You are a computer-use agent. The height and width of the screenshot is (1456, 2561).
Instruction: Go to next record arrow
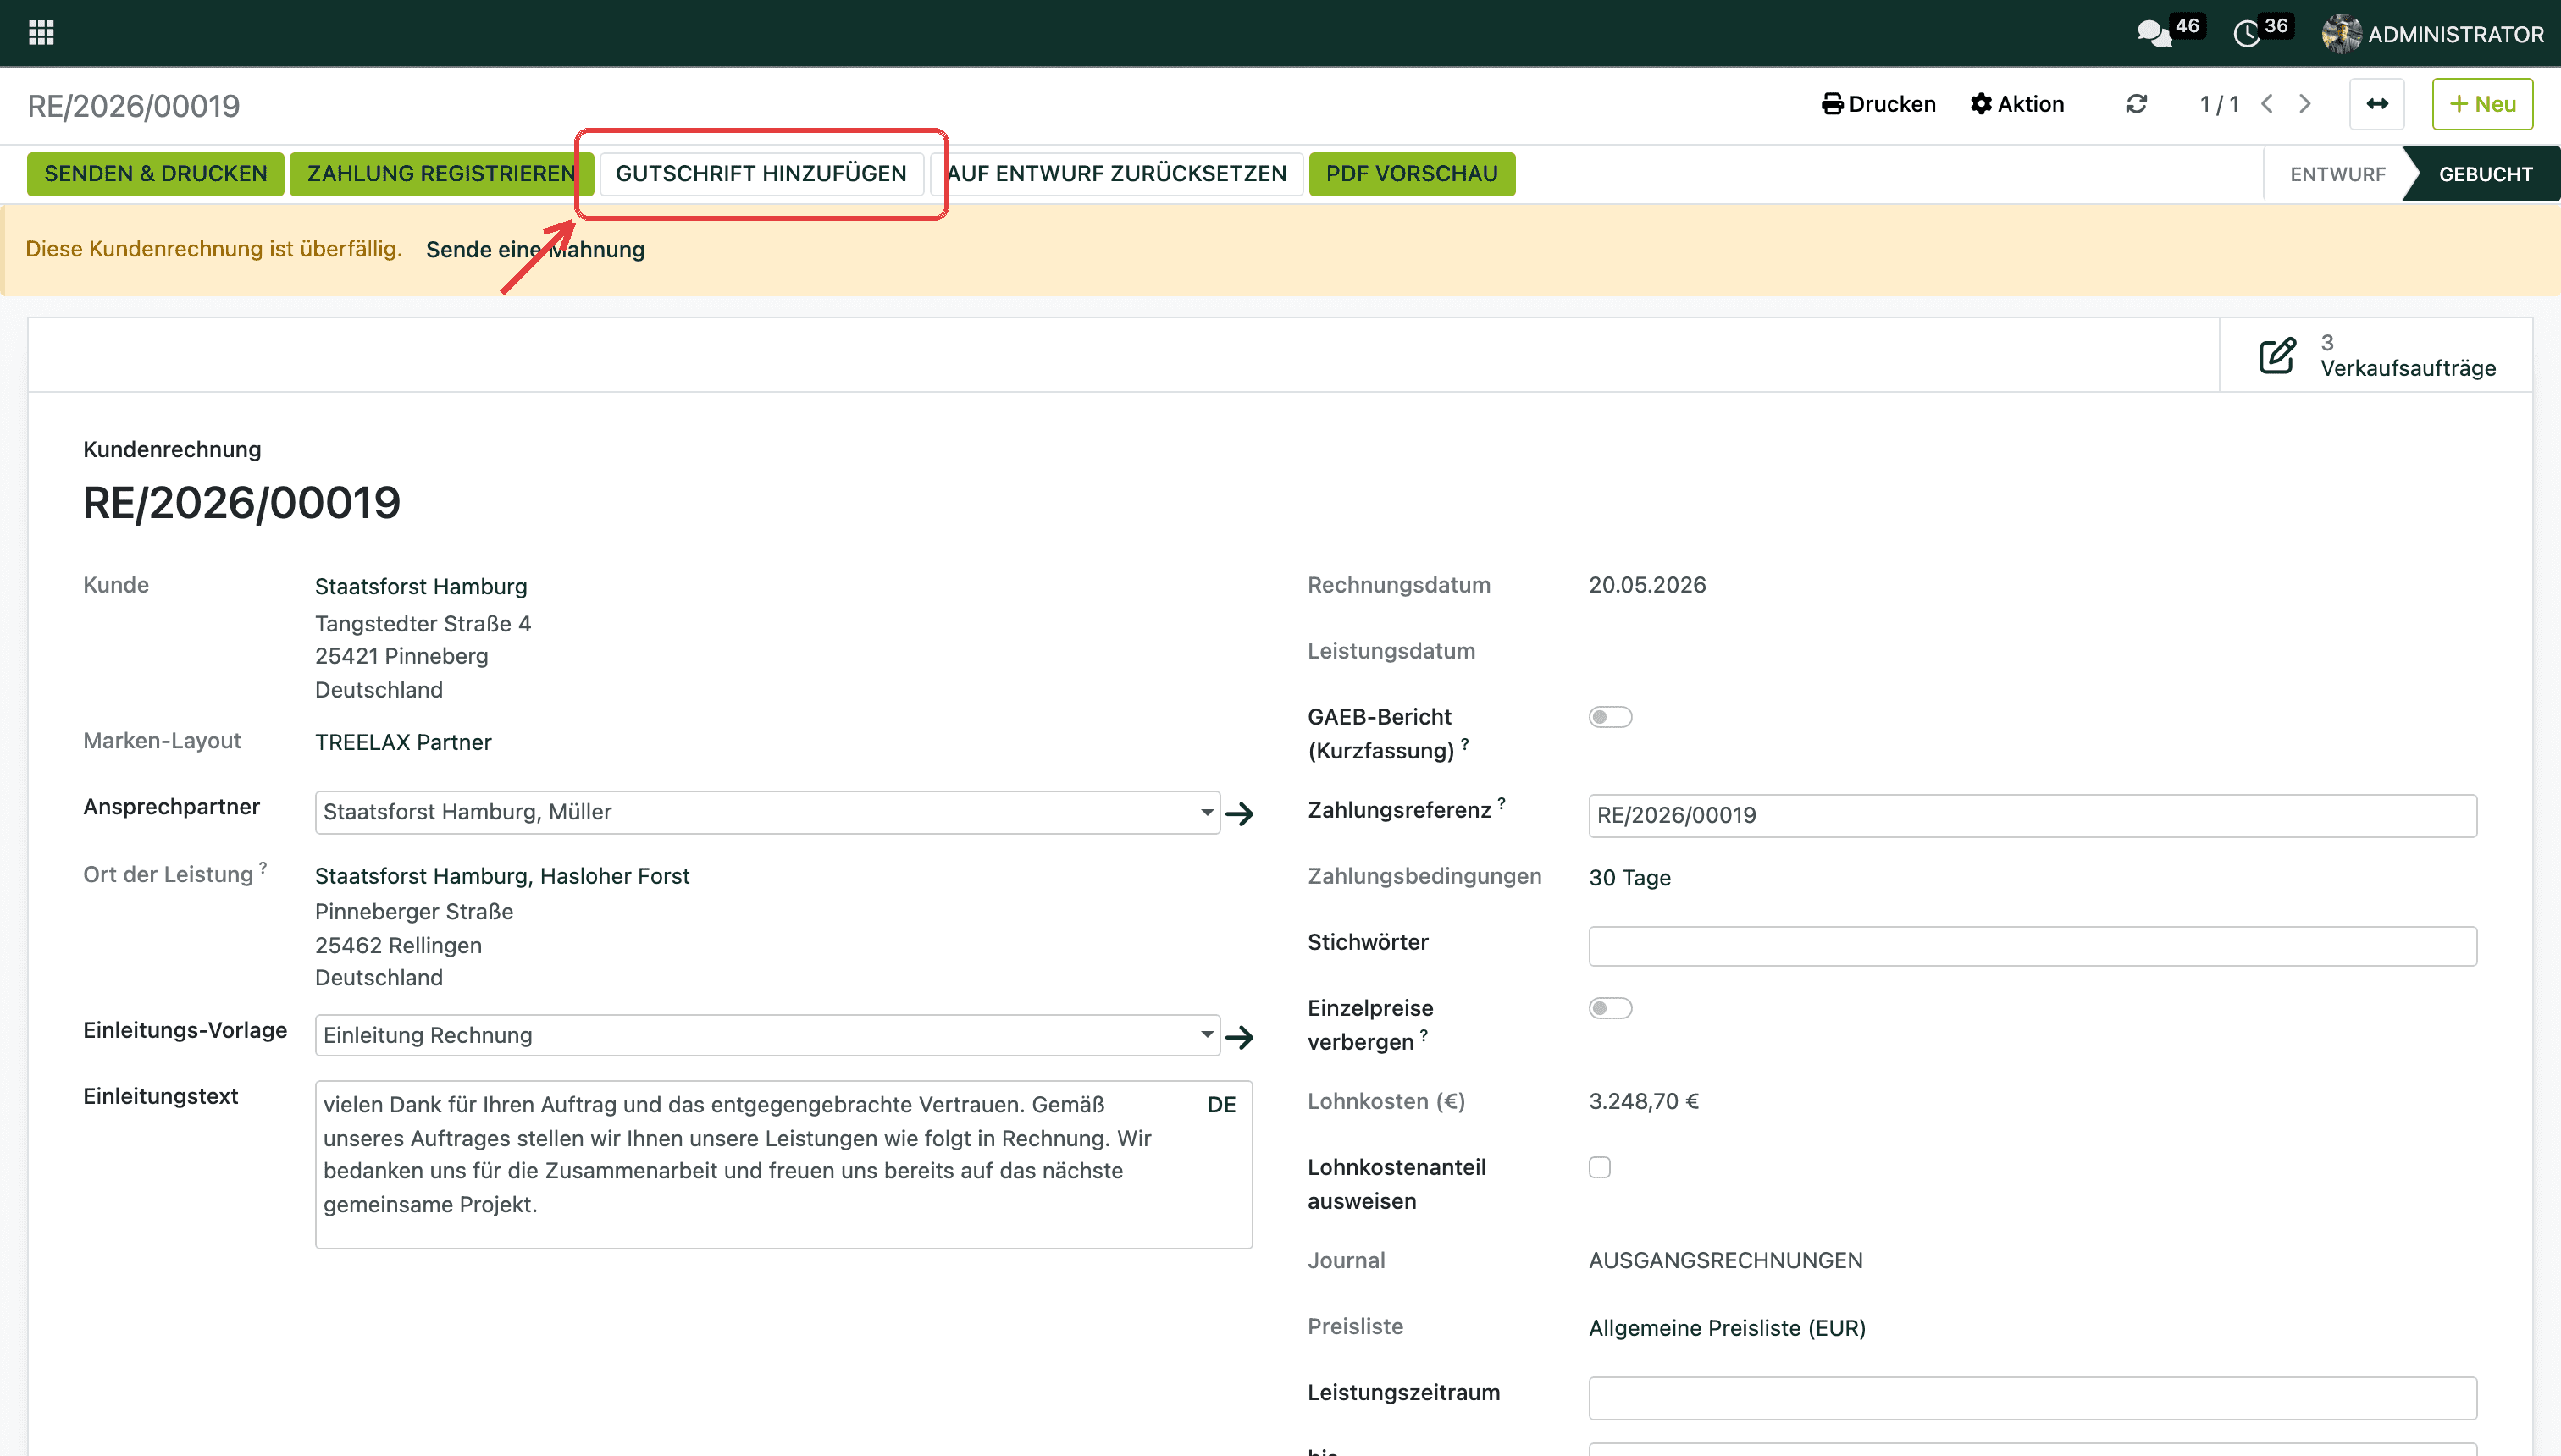click(2305, 104)
